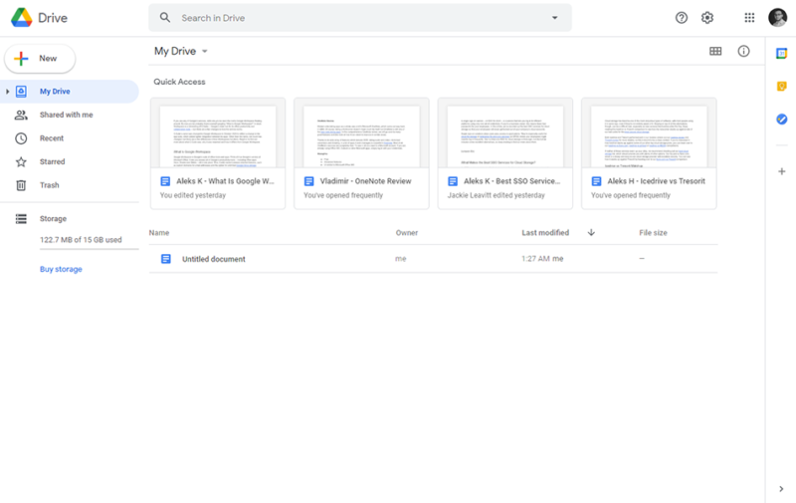Click the New button

tap(40, 59)
